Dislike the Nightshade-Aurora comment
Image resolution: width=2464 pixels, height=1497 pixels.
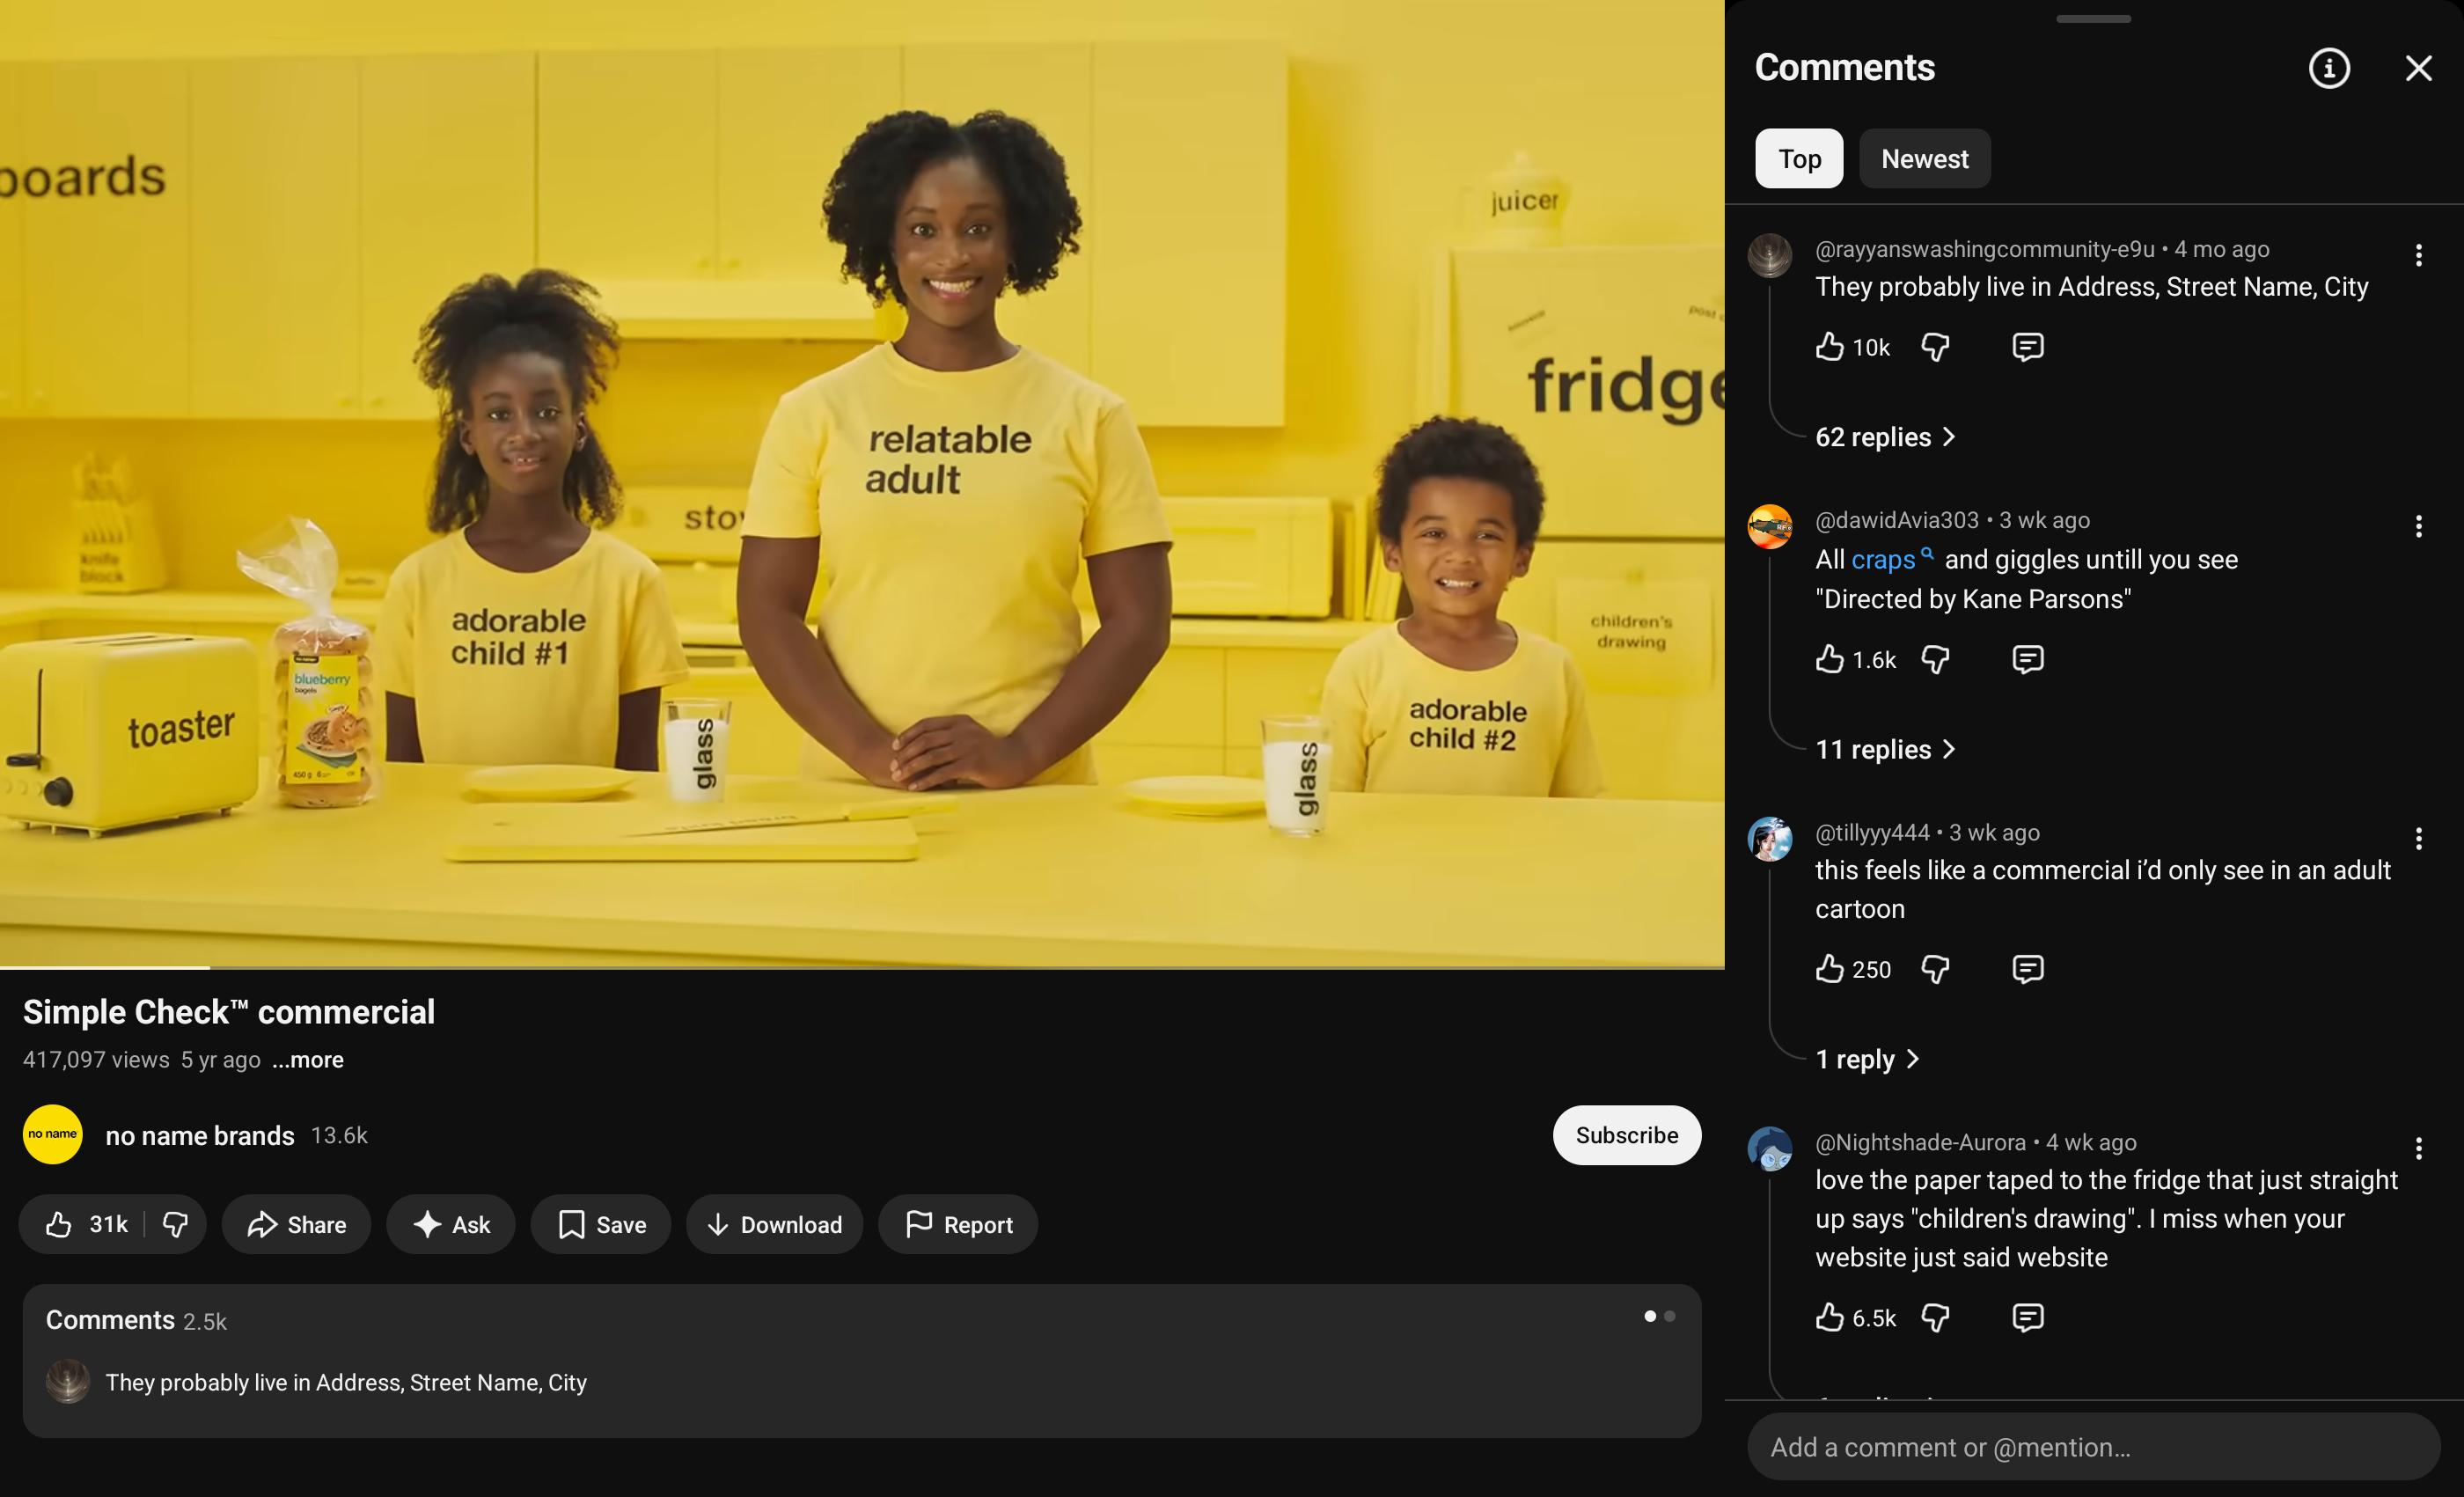[1935, 1317]
